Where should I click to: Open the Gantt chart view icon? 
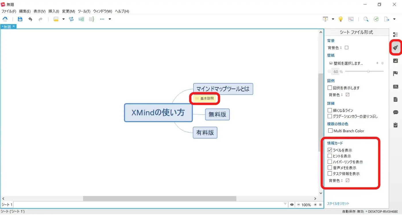point(351,19)
